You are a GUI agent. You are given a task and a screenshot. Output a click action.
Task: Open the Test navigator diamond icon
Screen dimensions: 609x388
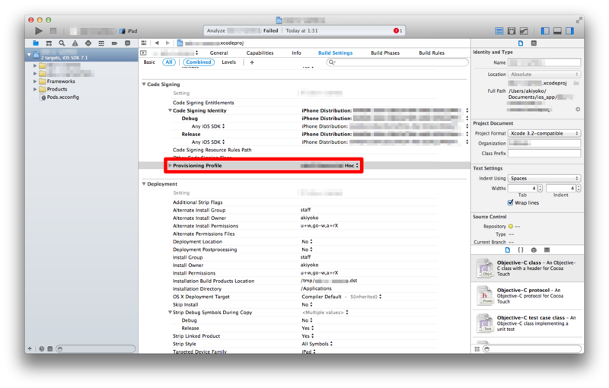pos(88,43)
